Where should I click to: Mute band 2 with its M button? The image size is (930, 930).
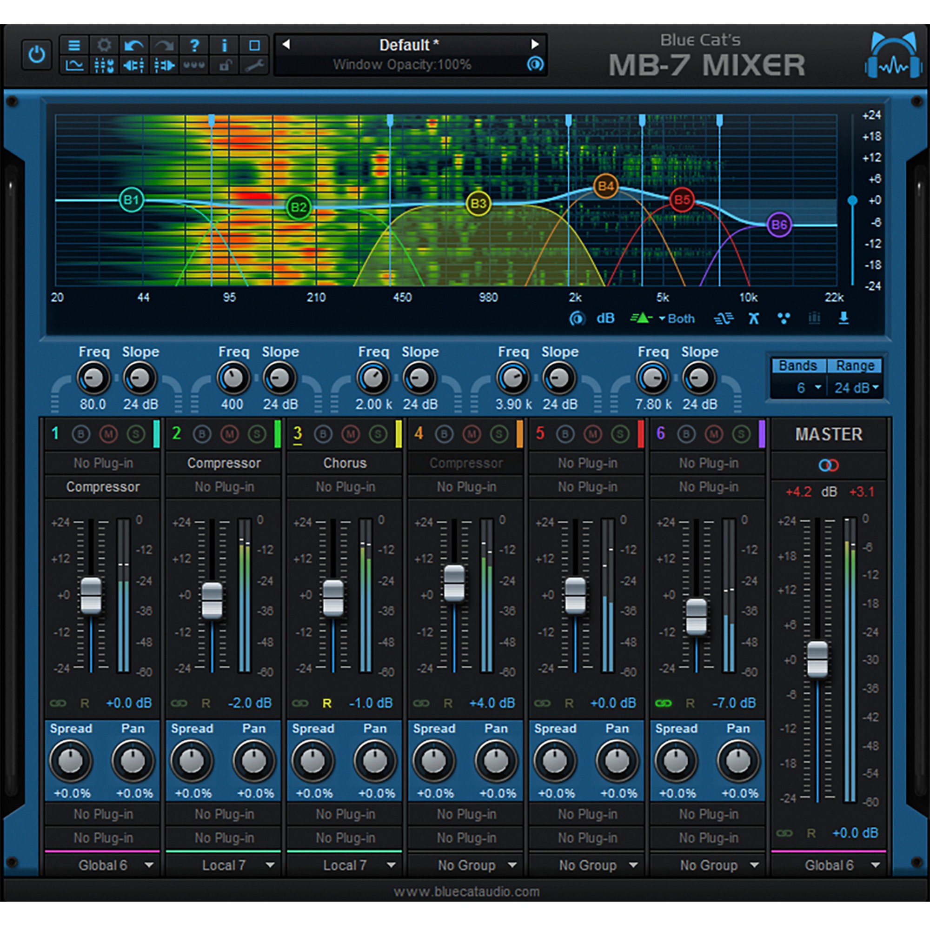(230, 434)
